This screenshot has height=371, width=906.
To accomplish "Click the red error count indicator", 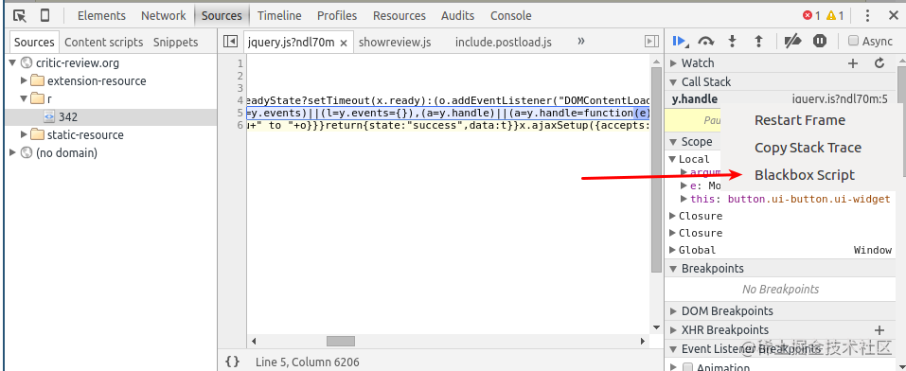I will (x=811, y=15).
